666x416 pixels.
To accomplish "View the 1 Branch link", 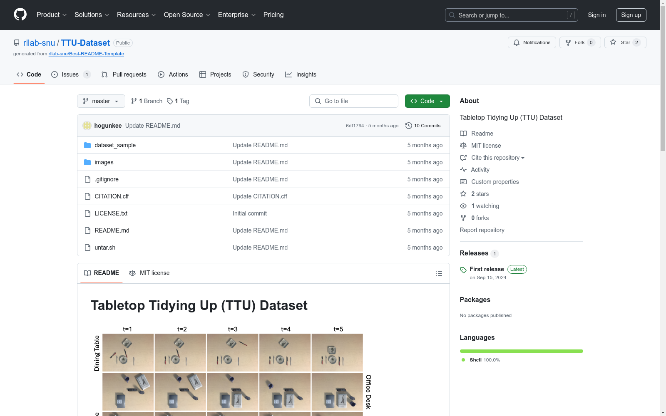I will pyautogui.click(x=147, y=101).
